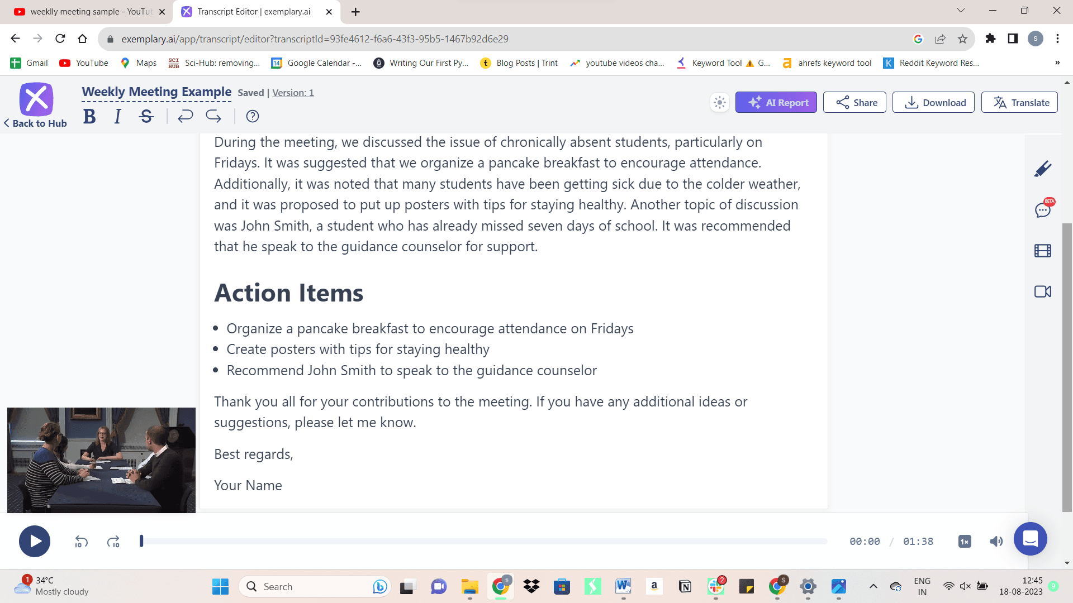1073x603 pixels.
Task: Apply bold formatting to text
Action: [x=89, y=116]
